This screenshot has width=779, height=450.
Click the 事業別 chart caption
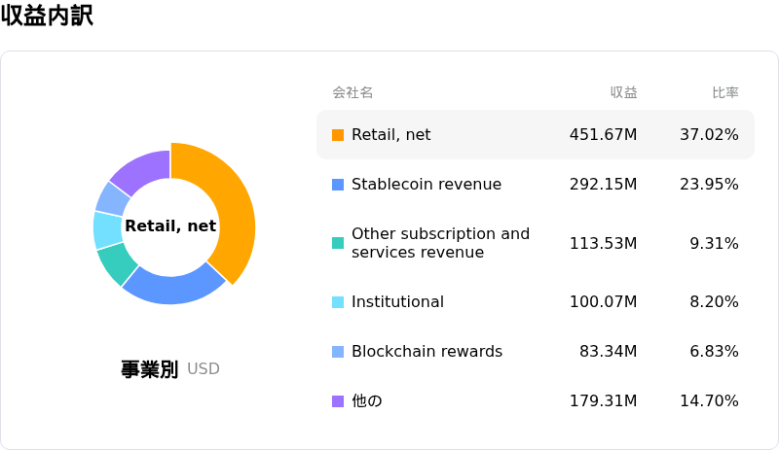[x=149, y=369]
